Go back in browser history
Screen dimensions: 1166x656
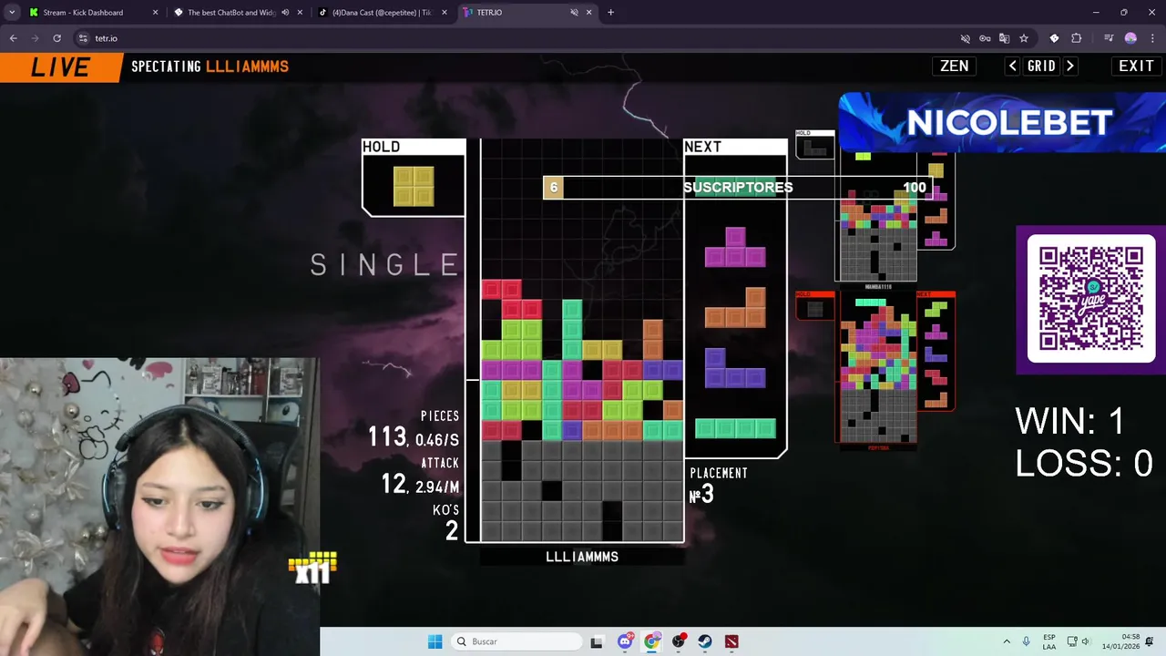tap(13, 38)
